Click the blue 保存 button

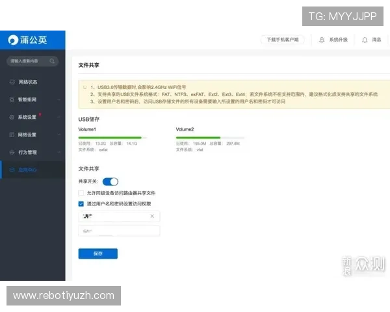click(98, 253)
